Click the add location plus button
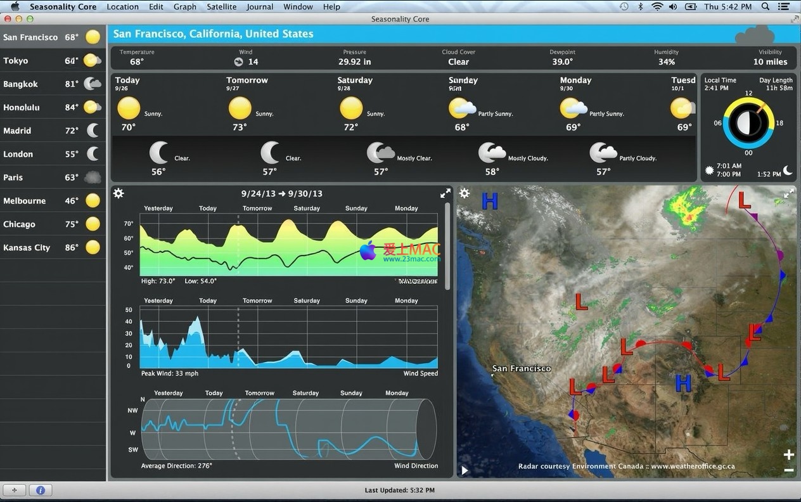The width and height of the screenshot is (801, 502). tap(14, 490)
